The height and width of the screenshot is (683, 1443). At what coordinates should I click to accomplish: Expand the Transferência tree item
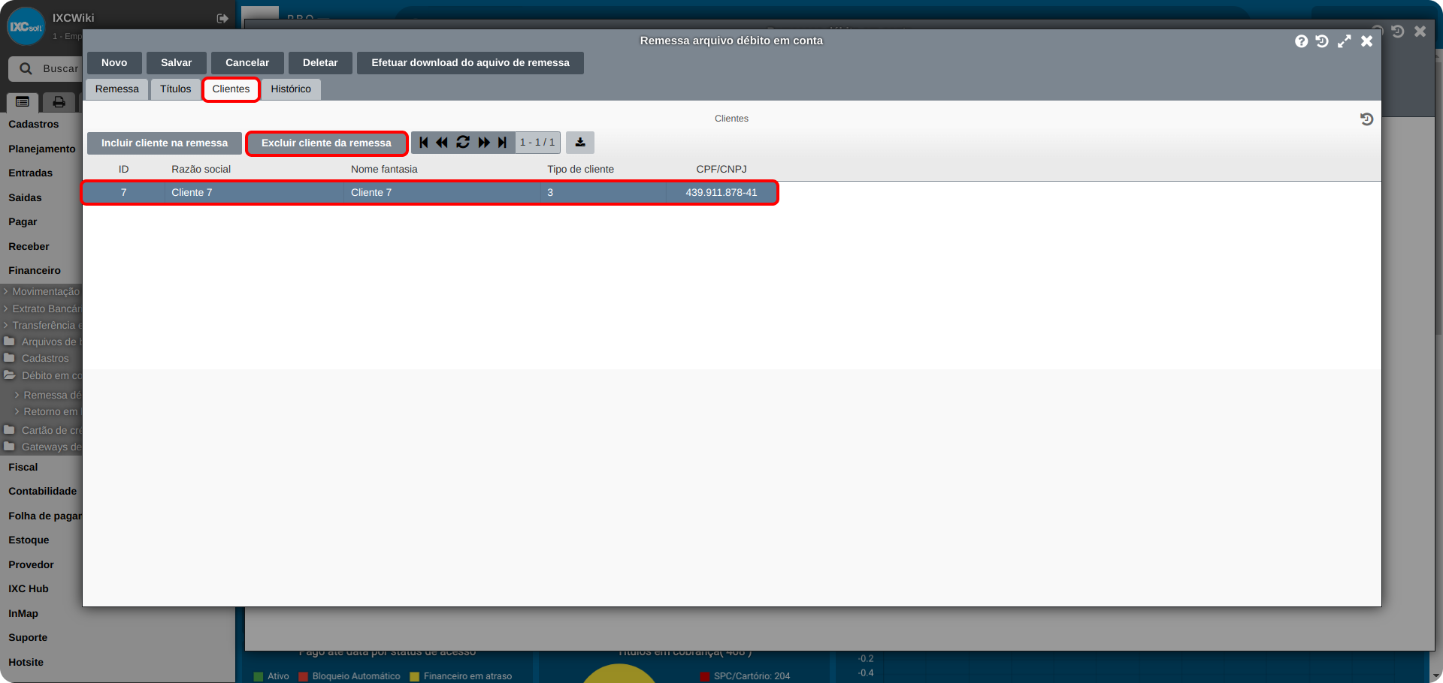(41, 326)
